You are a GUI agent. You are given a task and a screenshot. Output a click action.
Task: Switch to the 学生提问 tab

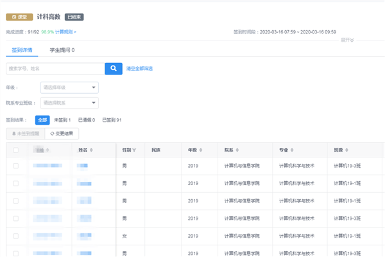click(62, 49)
